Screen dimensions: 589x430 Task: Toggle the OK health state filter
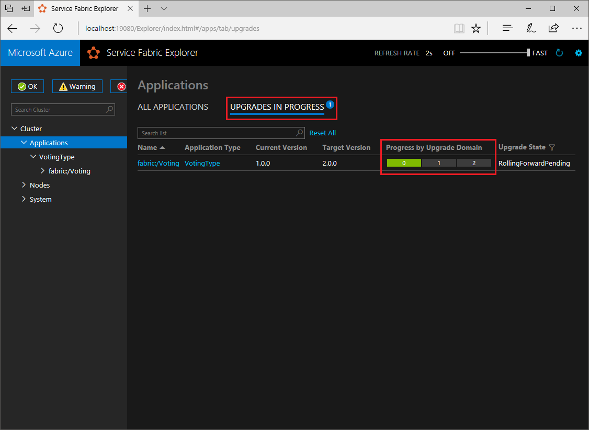(27, 86)
